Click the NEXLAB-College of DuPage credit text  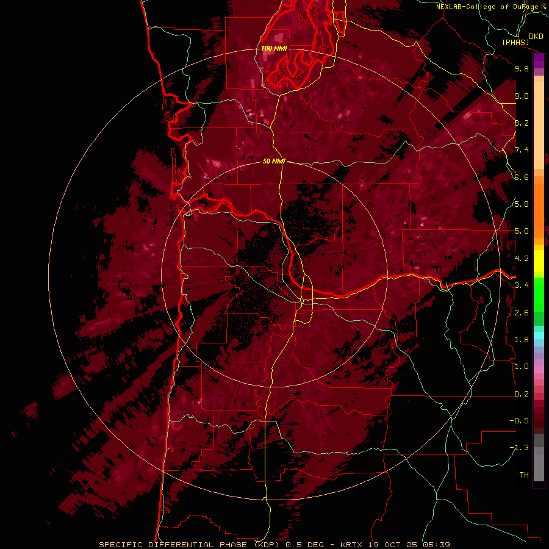click(x=488, y=7)
